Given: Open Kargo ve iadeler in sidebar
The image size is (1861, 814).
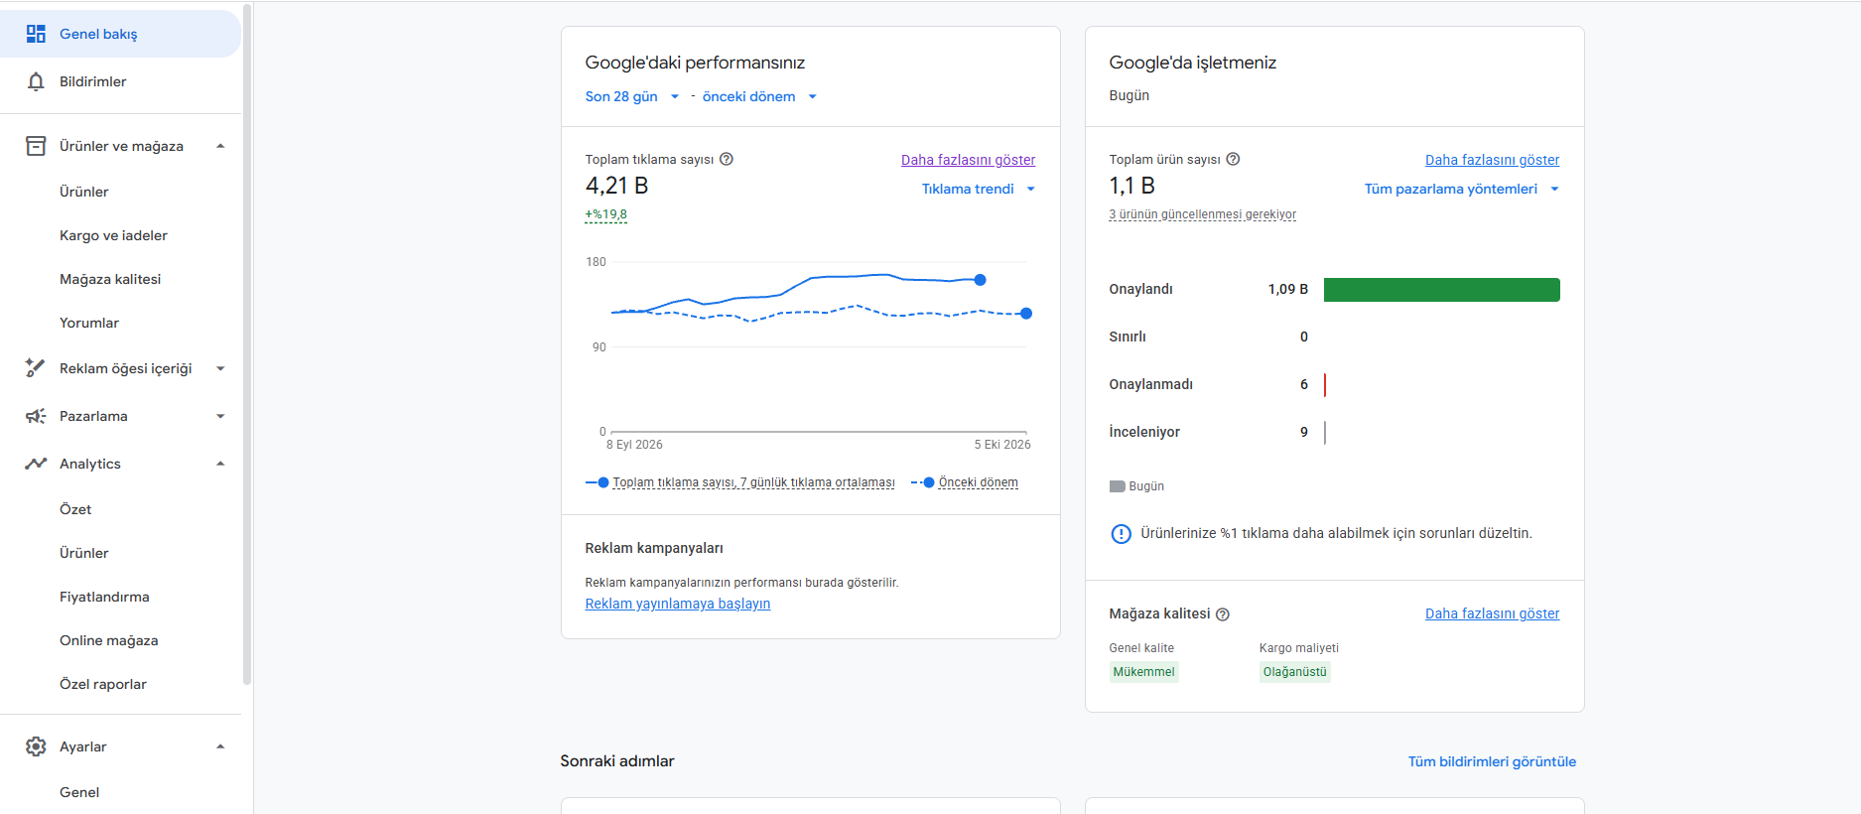Looking at the screenshot, I should [x=113, y=235].
